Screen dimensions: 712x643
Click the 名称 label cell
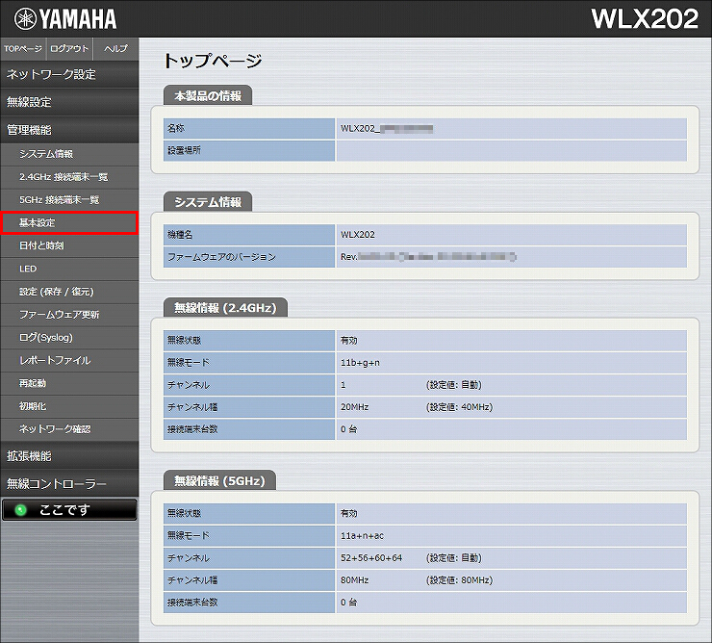pos(249,129)
